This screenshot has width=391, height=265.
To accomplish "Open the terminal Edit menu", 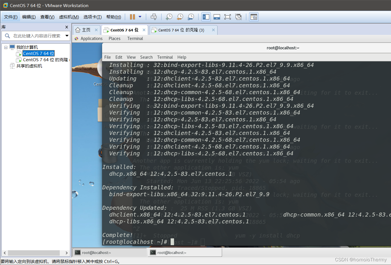I will coord(119,57).
